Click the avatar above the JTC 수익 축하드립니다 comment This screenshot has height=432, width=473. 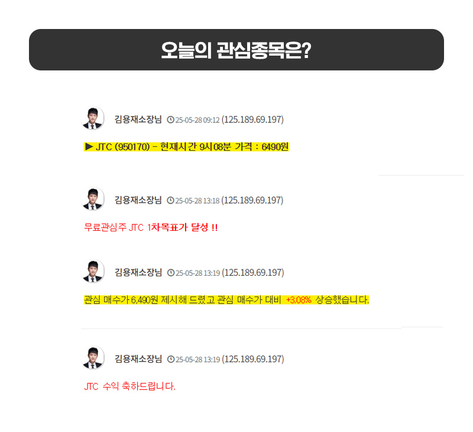pos(93,358)
